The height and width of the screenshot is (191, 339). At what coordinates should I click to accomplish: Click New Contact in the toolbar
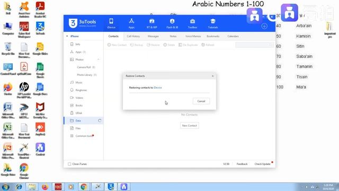click(117, 45)
